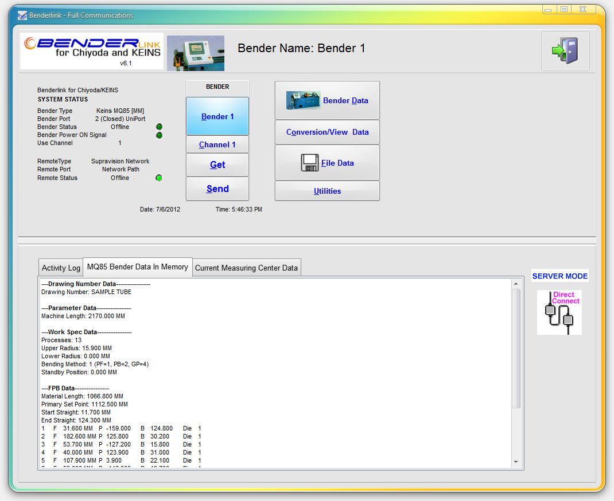
Task: Select the Bender 1 button
Action: (217, 116)
